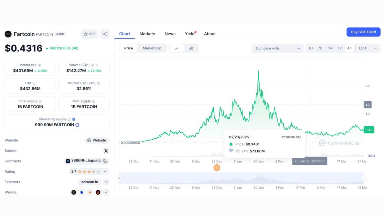
Task: Click the 23 Feb '25 date crosshair label
Action: click(310, 161)
